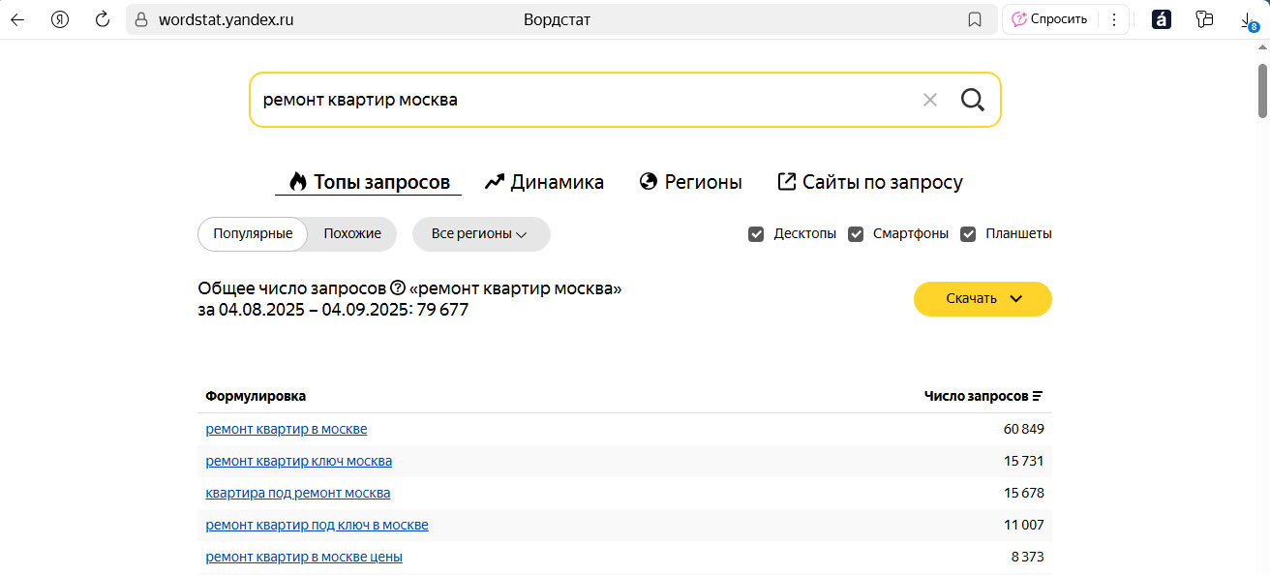Image resolution: width=1270 pixels, height=575 pixels.
Task: Open the downloads arrow icon
Action: click(x=1248, y=20)
